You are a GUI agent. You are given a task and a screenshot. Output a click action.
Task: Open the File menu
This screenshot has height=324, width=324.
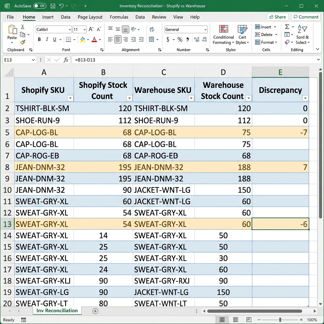click(x=10, y=17)
